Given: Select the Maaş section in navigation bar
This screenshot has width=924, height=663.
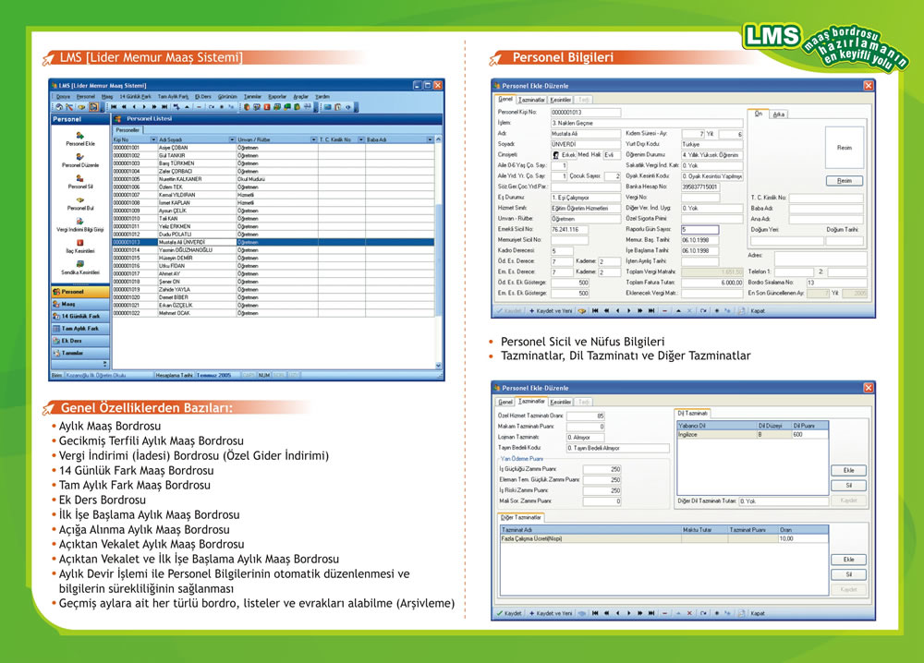Looking at the screenshot, I should pyautogui.click(x=80, y=304).
